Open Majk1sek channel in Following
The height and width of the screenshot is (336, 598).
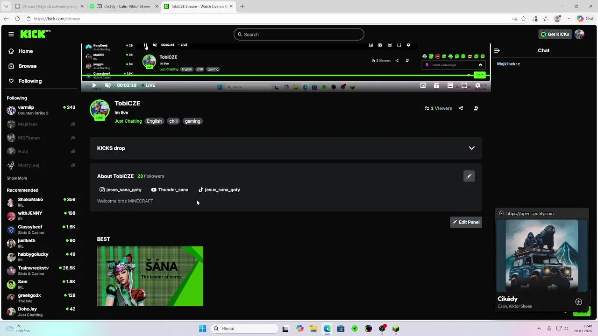(x=41, y=125)
